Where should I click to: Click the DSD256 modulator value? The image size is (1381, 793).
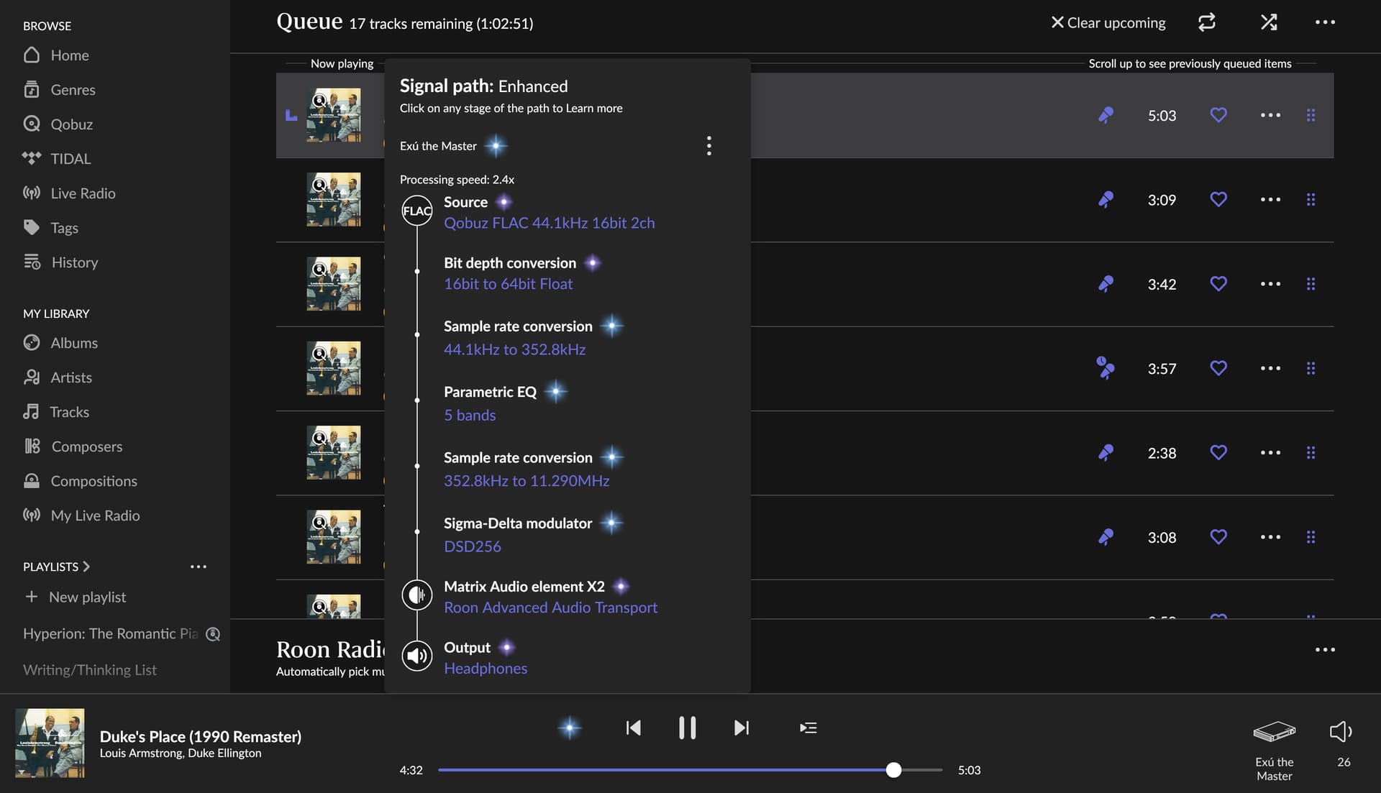click(x=473, y=546)
